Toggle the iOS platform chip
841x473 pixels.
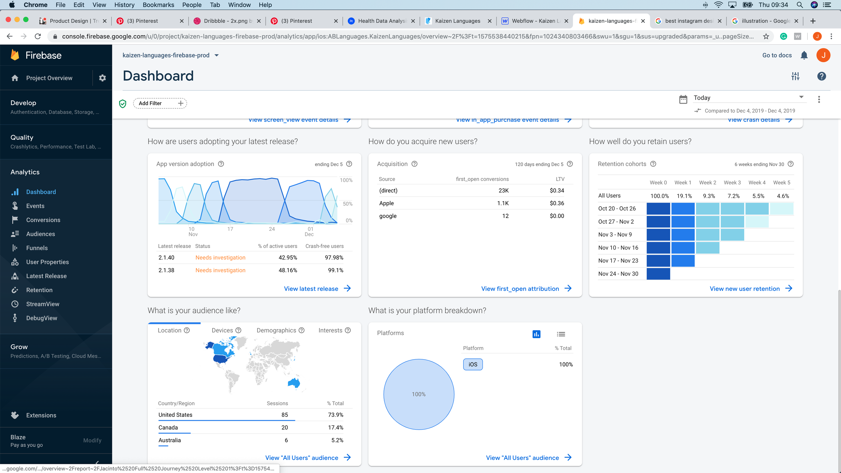point(473,364)
